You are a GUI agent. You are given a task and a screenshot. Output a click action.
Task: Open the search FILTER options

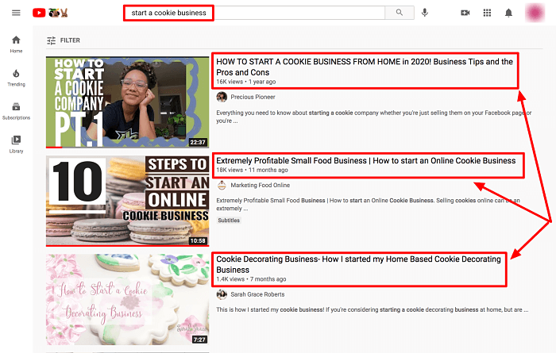point(63,40)
